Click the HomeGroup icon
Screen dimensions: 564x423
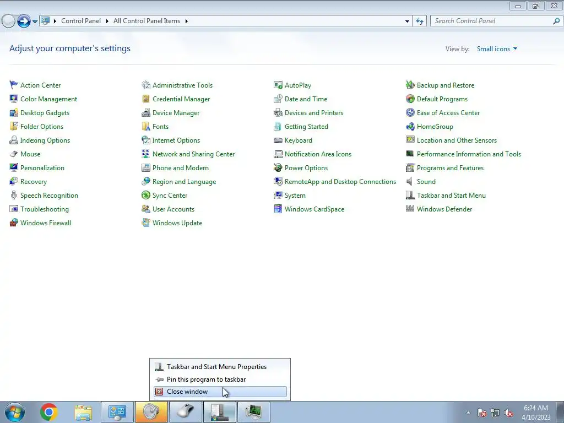click(410, 126)
